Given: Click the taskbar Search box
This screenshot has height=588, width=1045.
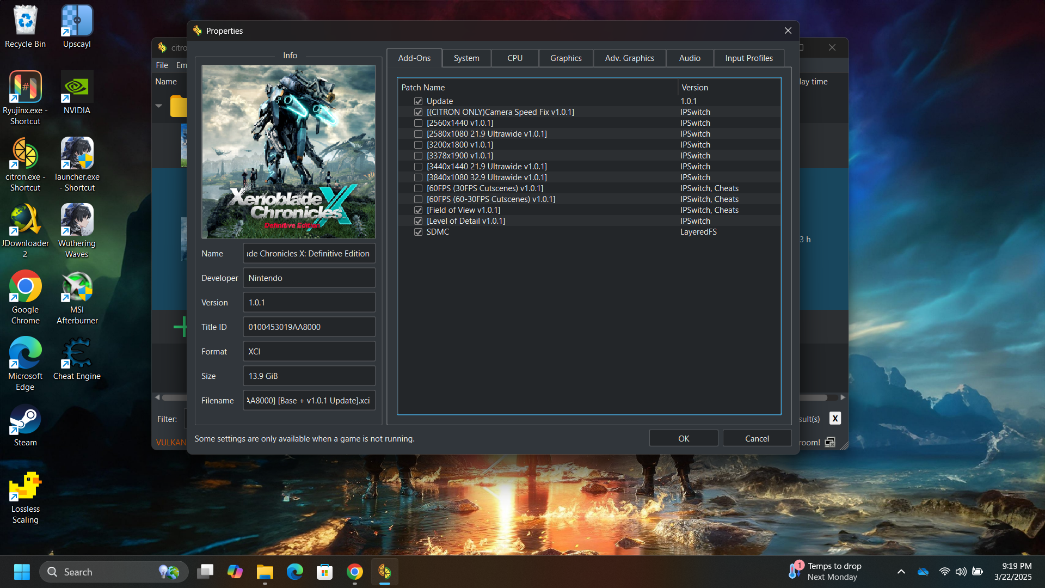Looking at the screenshot, I should 114,572.
